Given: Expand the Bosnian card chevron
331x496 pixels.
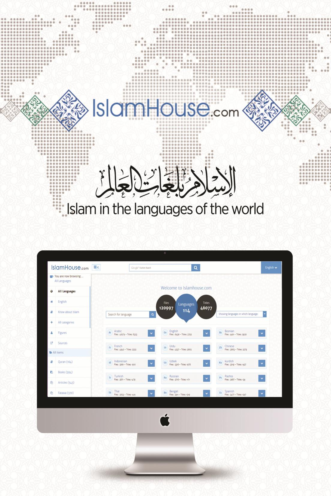Looking at the screenshot, I should [262, 333].
